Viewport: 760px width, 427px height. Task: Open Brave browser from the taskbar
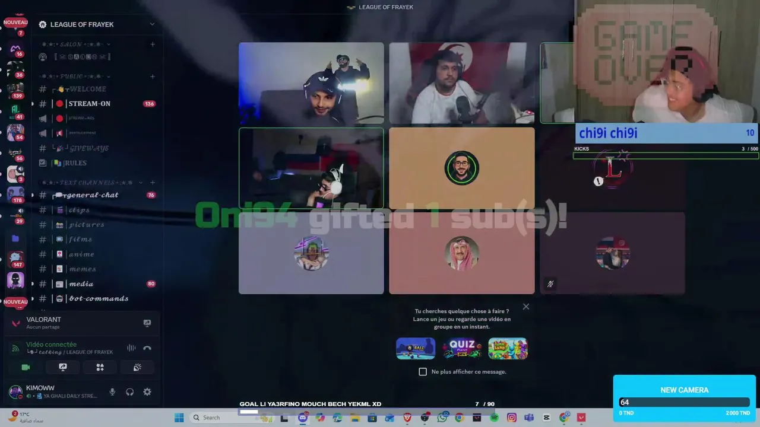(x=407, y=418)
